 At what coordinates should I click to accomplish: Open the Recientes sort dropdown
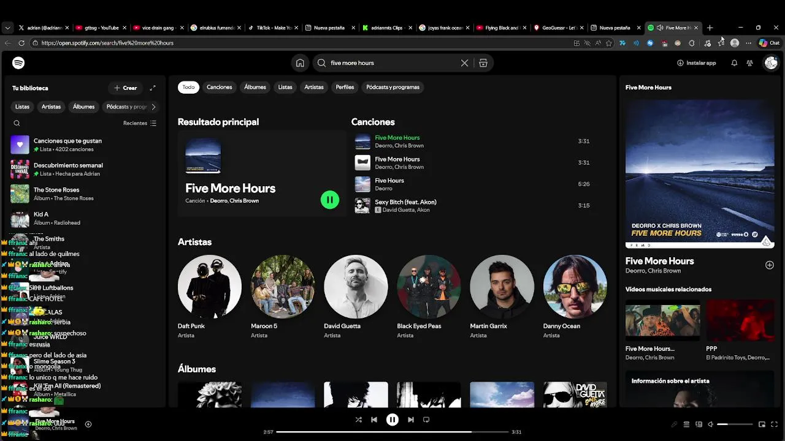tap(140, 123)
